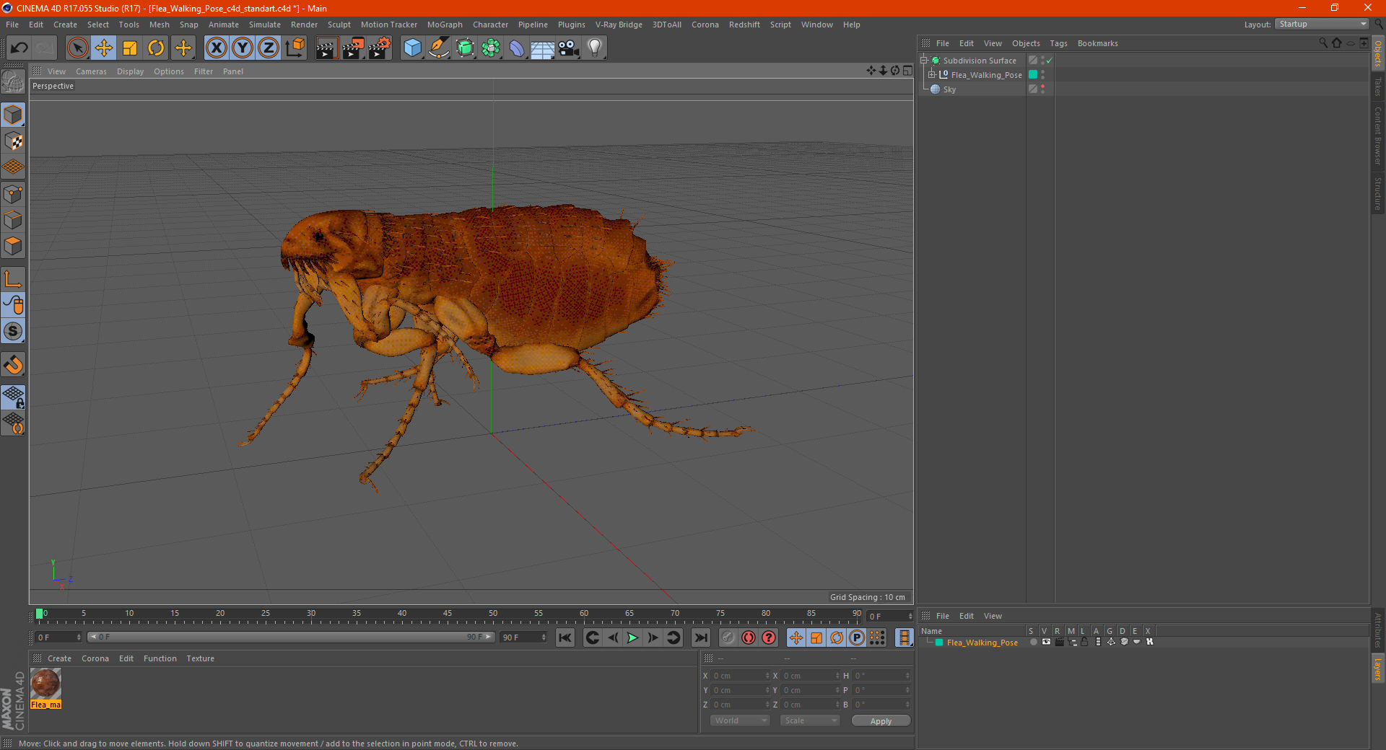Add a Light object
This screenshot has width=1386, height=750.
pyautogui.click(x=595, y=48)
